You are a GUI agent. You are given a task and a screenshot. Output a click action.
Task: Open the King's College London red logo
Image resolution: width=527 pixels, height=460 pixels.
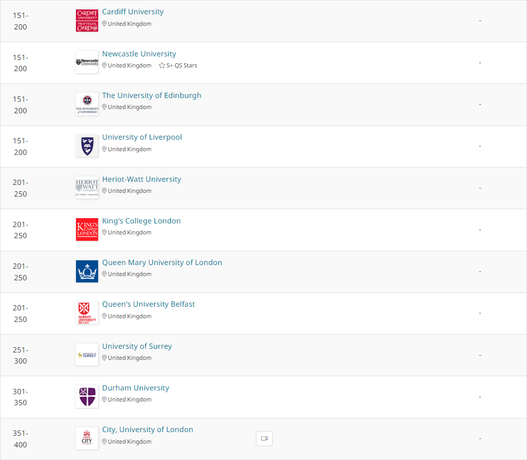(87, 229)
